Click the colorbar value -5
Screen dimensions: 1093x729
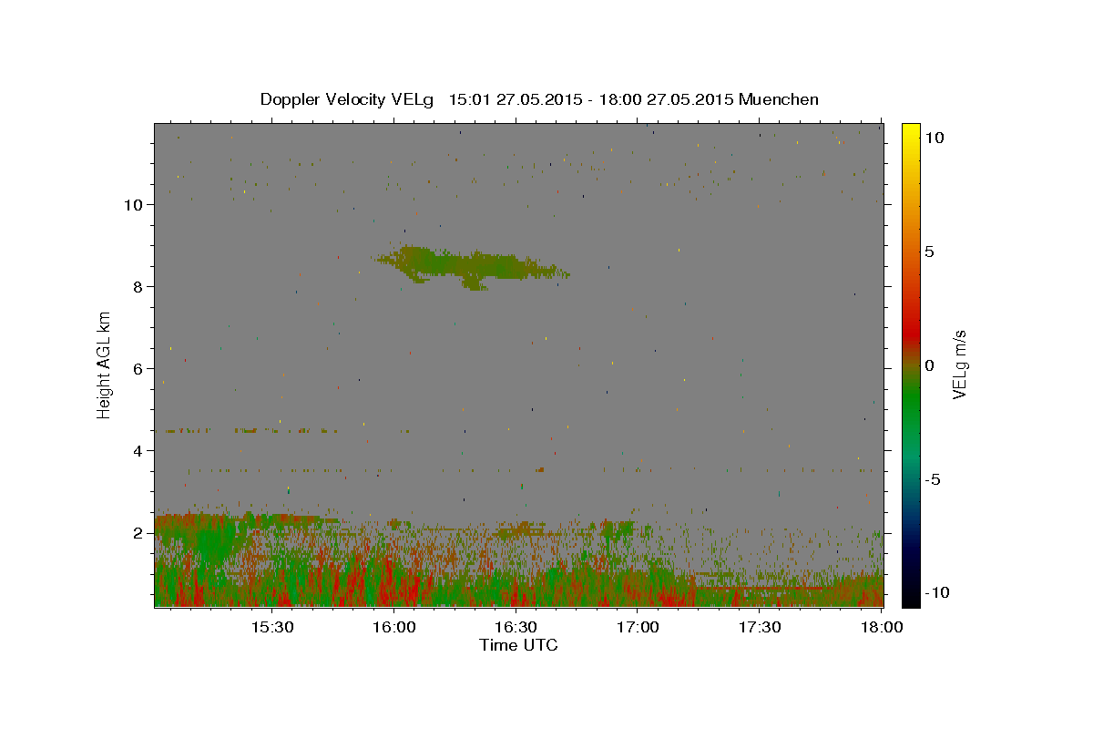click(933, 479)
